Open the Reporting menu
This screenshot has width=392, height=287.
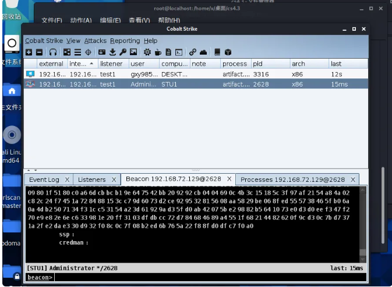click(125, 41)
